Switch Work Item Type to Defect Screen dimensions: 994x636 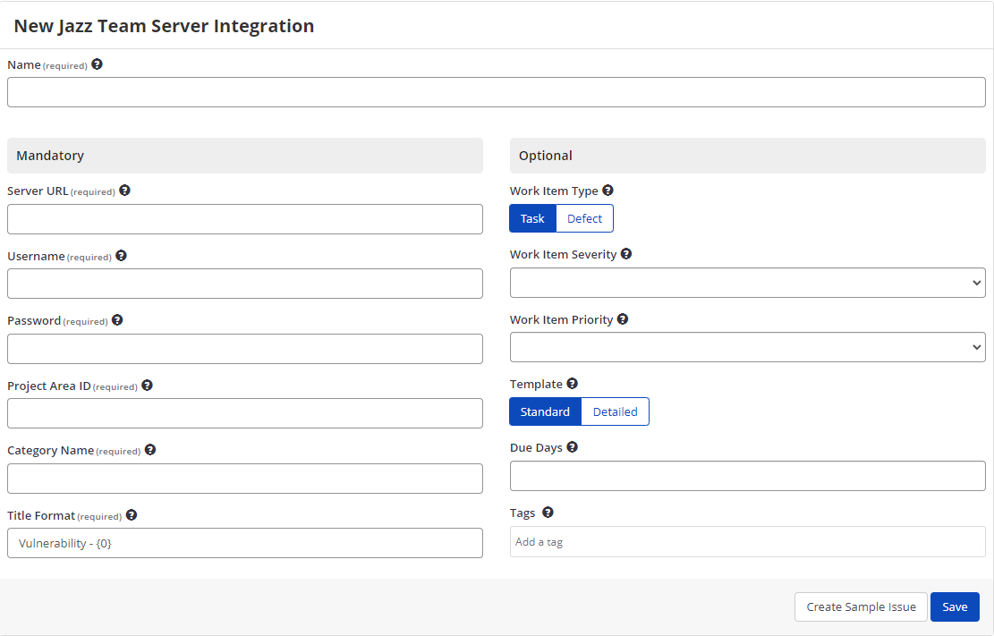coord(584,218)
